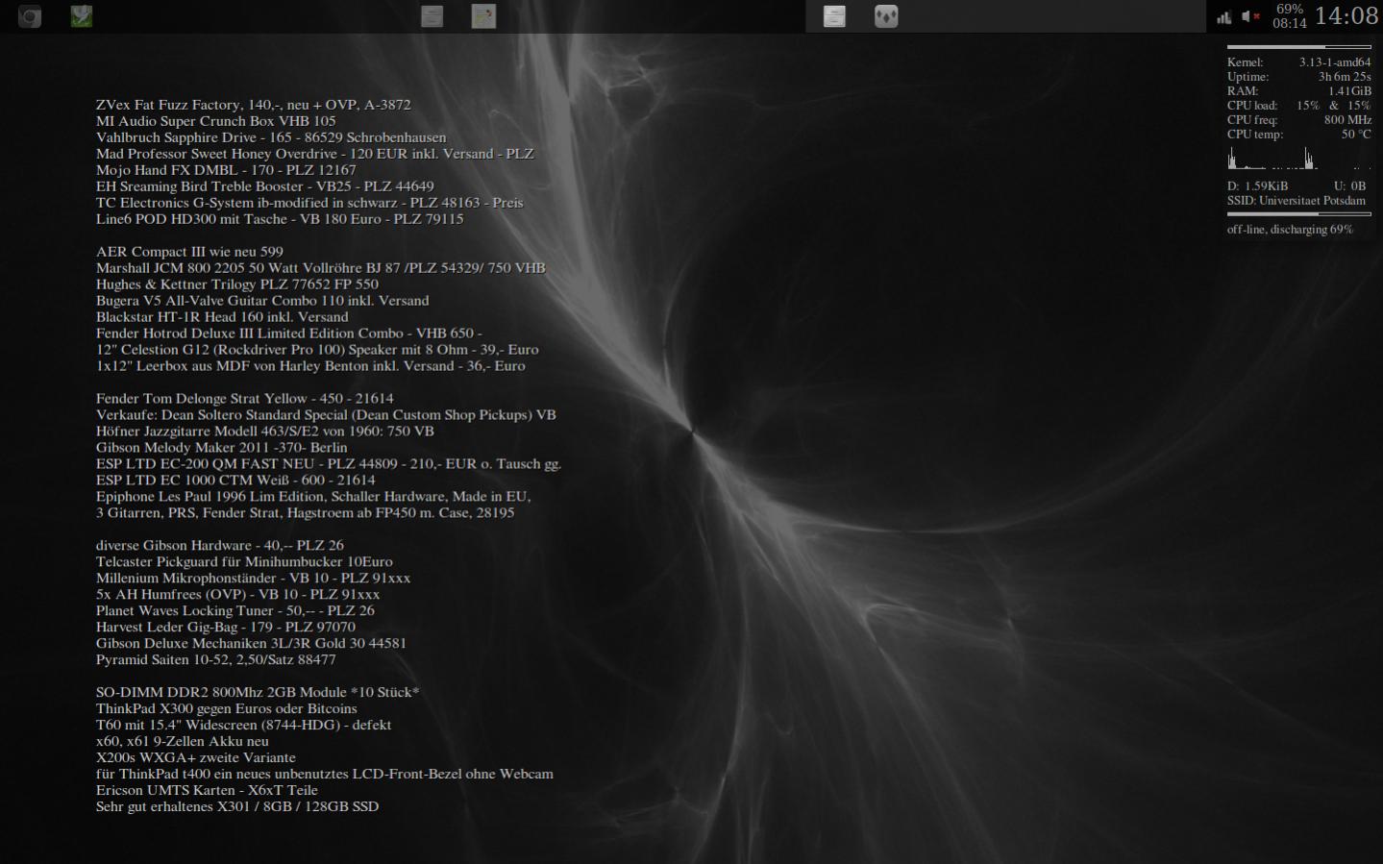1383x864 pixels.
Task: Click the ESP LTD EC 1000 CTM Weiß line
Action: click(235, 481)
